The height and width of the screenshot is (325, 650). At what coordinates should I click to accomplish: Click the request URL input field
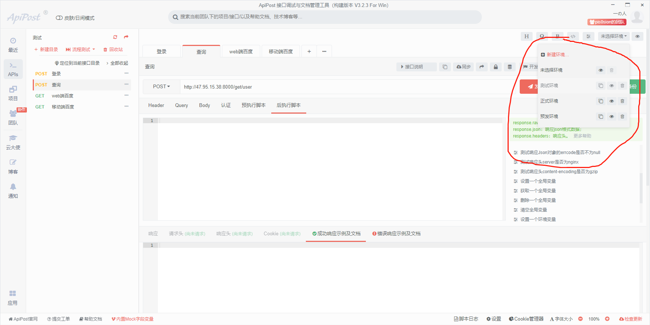coord(348,87)
